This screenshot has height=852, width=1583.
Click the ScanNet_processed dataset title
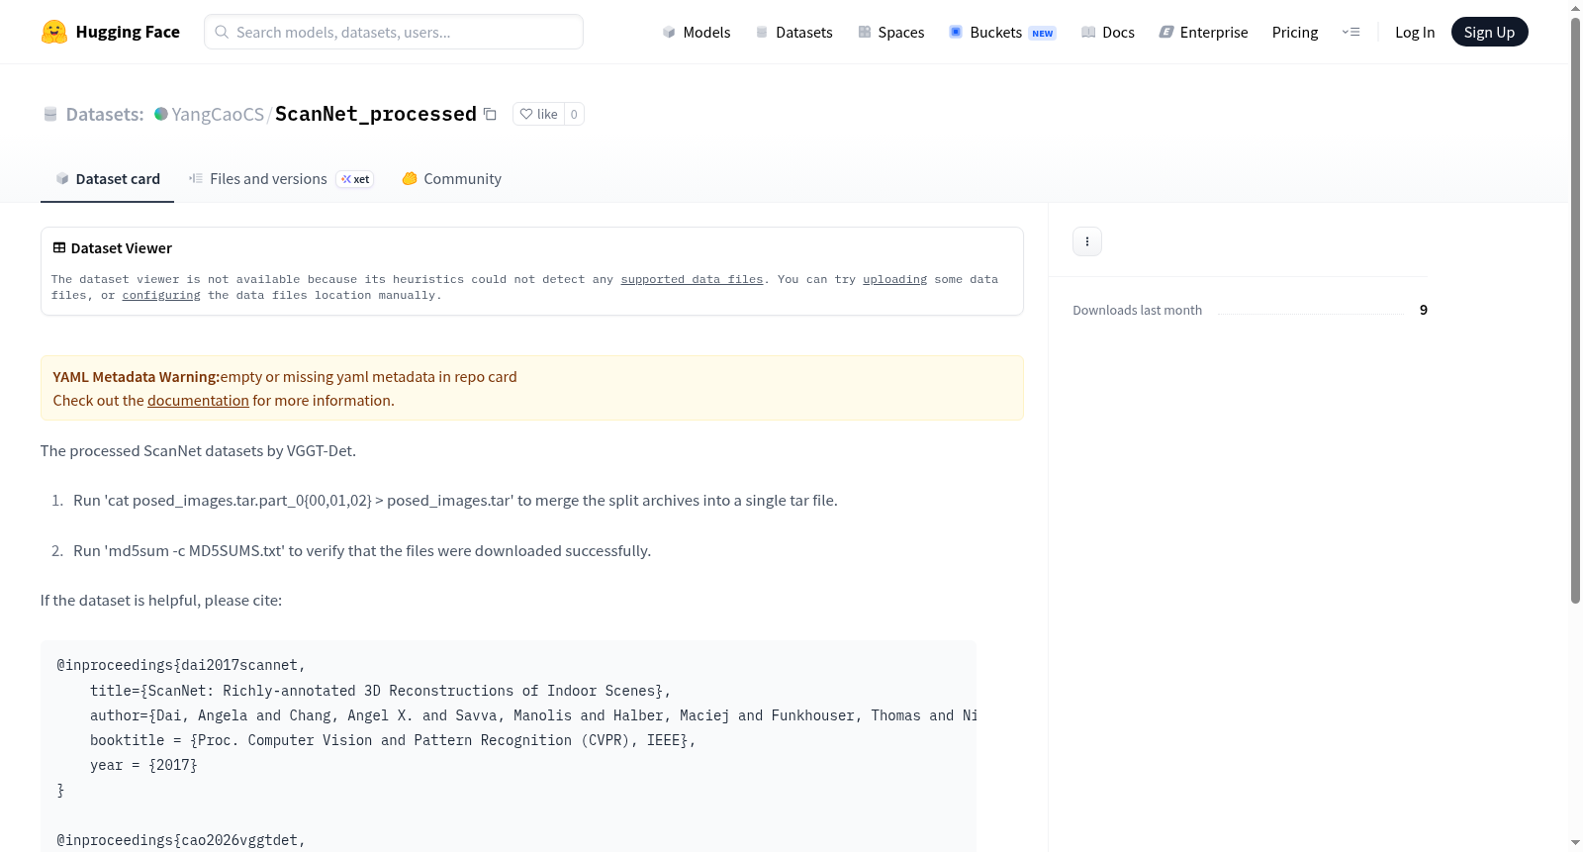tap(376, 114)
